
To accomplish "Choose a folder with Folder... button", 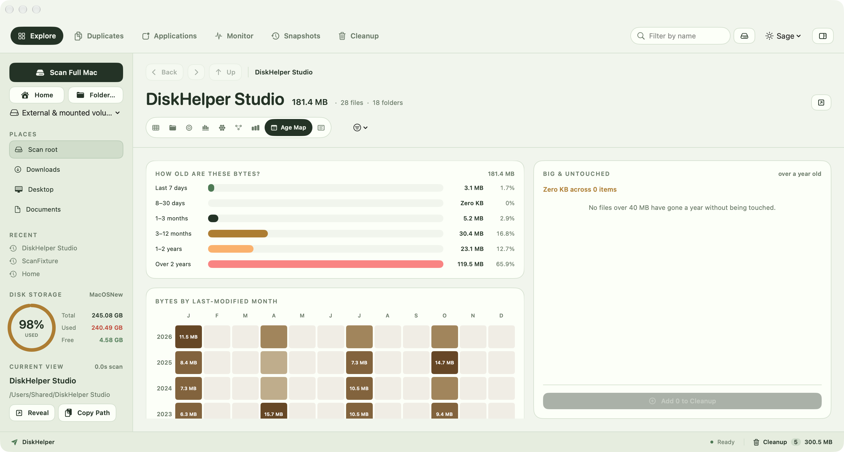I will coord(96,95).
